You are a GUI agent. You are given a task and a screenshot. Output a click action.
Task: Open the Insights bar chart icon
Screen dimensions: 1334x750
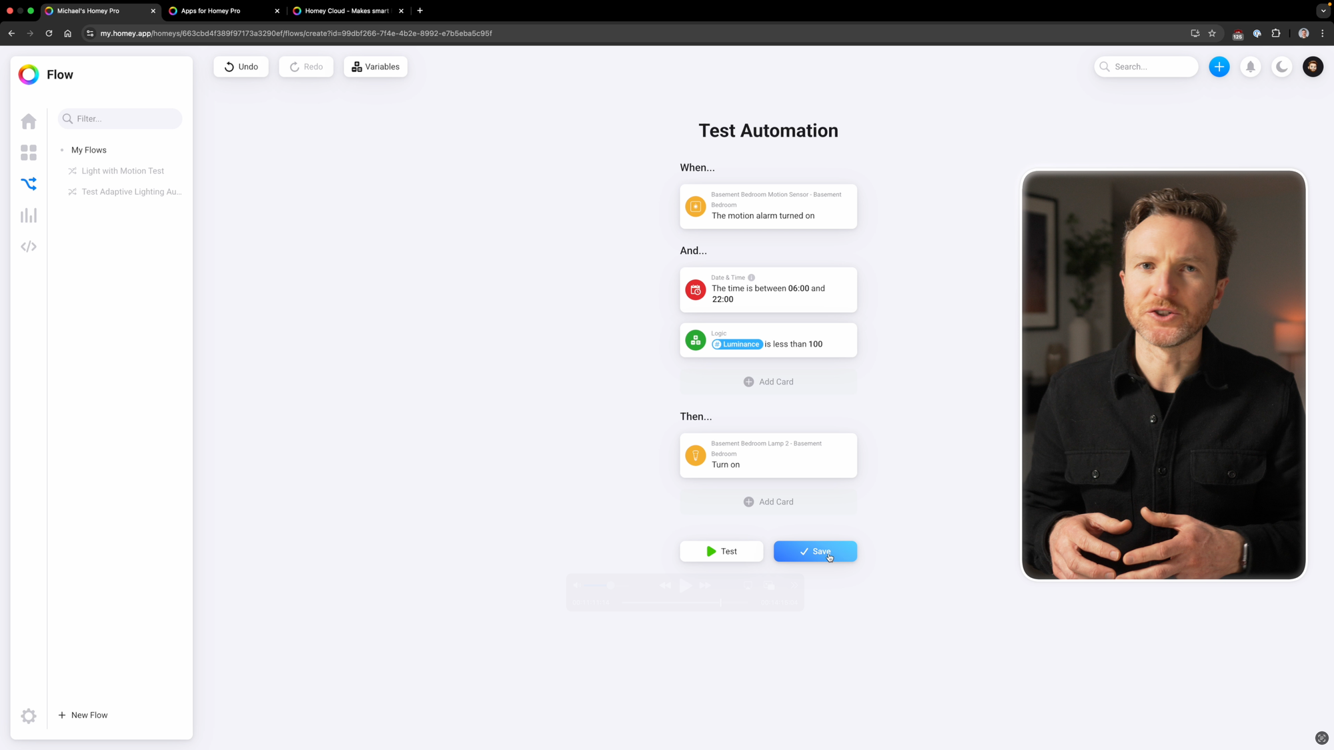click(x=29, y=215)
